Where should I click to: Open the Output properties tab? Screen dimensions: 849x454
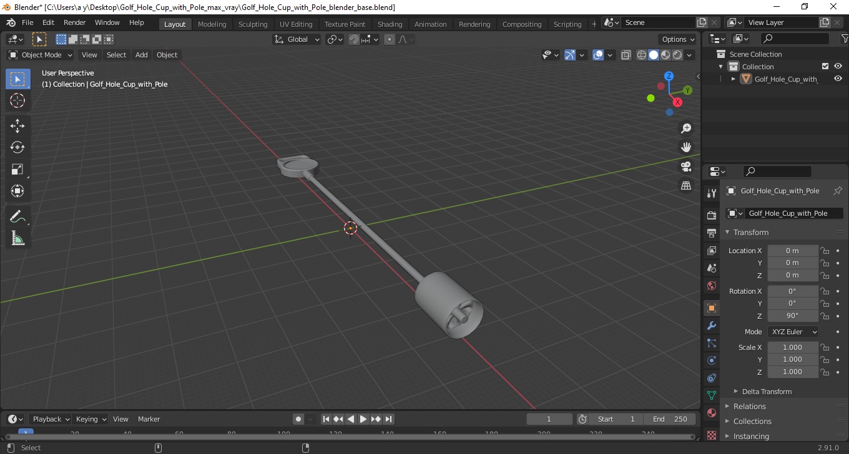711,233
